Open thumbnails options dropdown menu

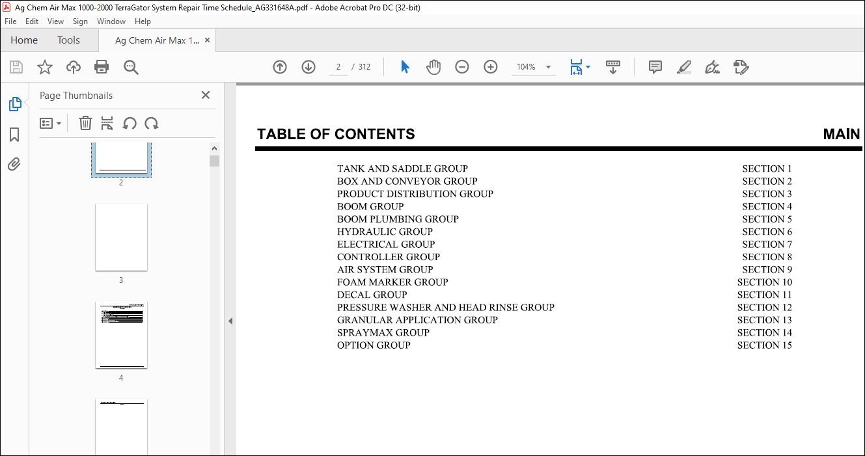tap(50, 123)
